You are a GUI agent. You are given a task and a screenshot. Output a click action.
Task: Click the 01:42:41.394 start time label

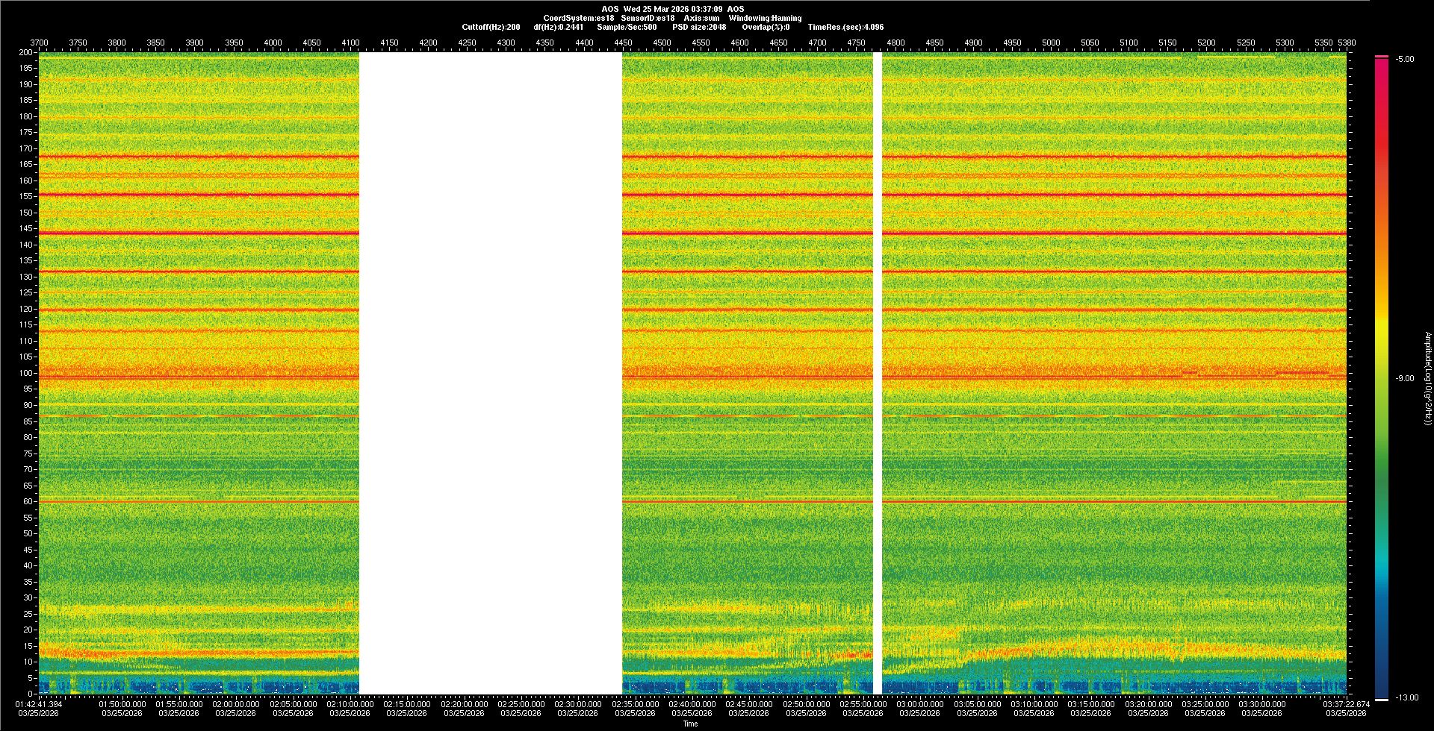(39, 704)
